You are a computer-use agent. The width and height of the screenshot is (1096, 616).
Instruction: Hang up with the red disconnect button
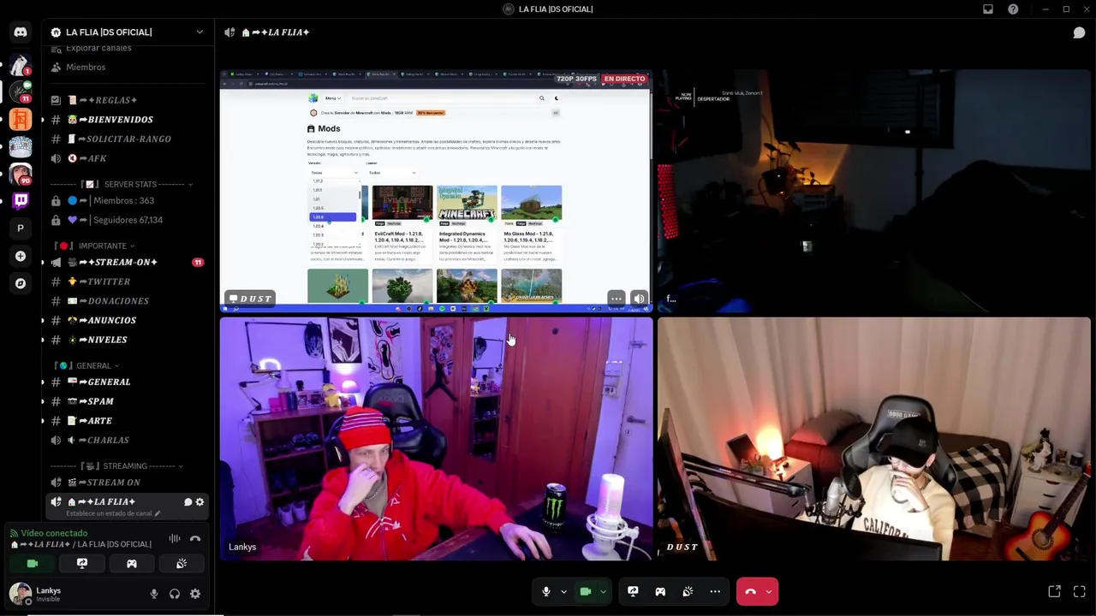[750, 591]
